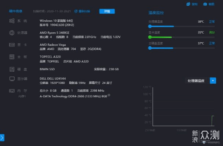Expand the left side panel arrow
Image resolution: width=223 pixels, height=146 pixels.
pyautogui.click(x=2, y=138)
